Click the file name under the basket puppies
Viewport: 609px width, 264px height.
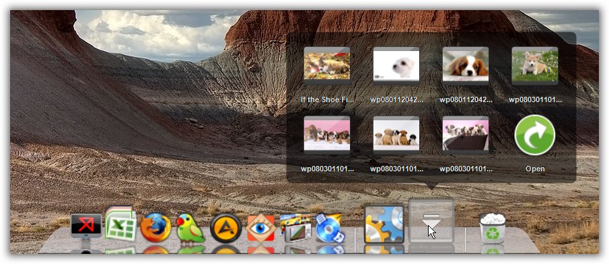466,169
